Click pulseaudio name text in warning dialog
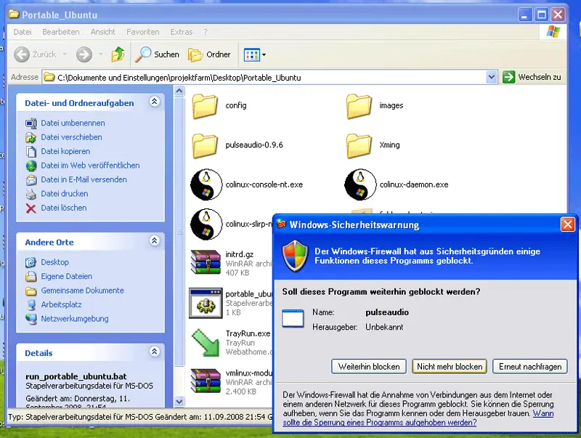 387,312
